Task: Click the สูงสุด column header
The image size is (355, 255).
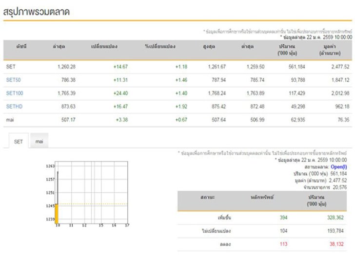Action: (x=209, y=47)
